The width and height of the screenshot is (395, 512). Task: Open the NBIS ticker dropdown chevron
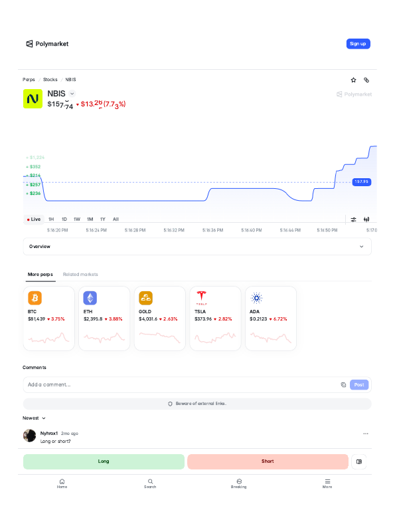[72, 94]
